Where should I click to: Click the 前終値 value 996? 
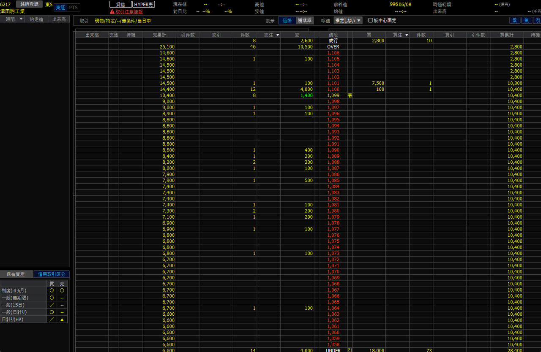pos(393,4)
